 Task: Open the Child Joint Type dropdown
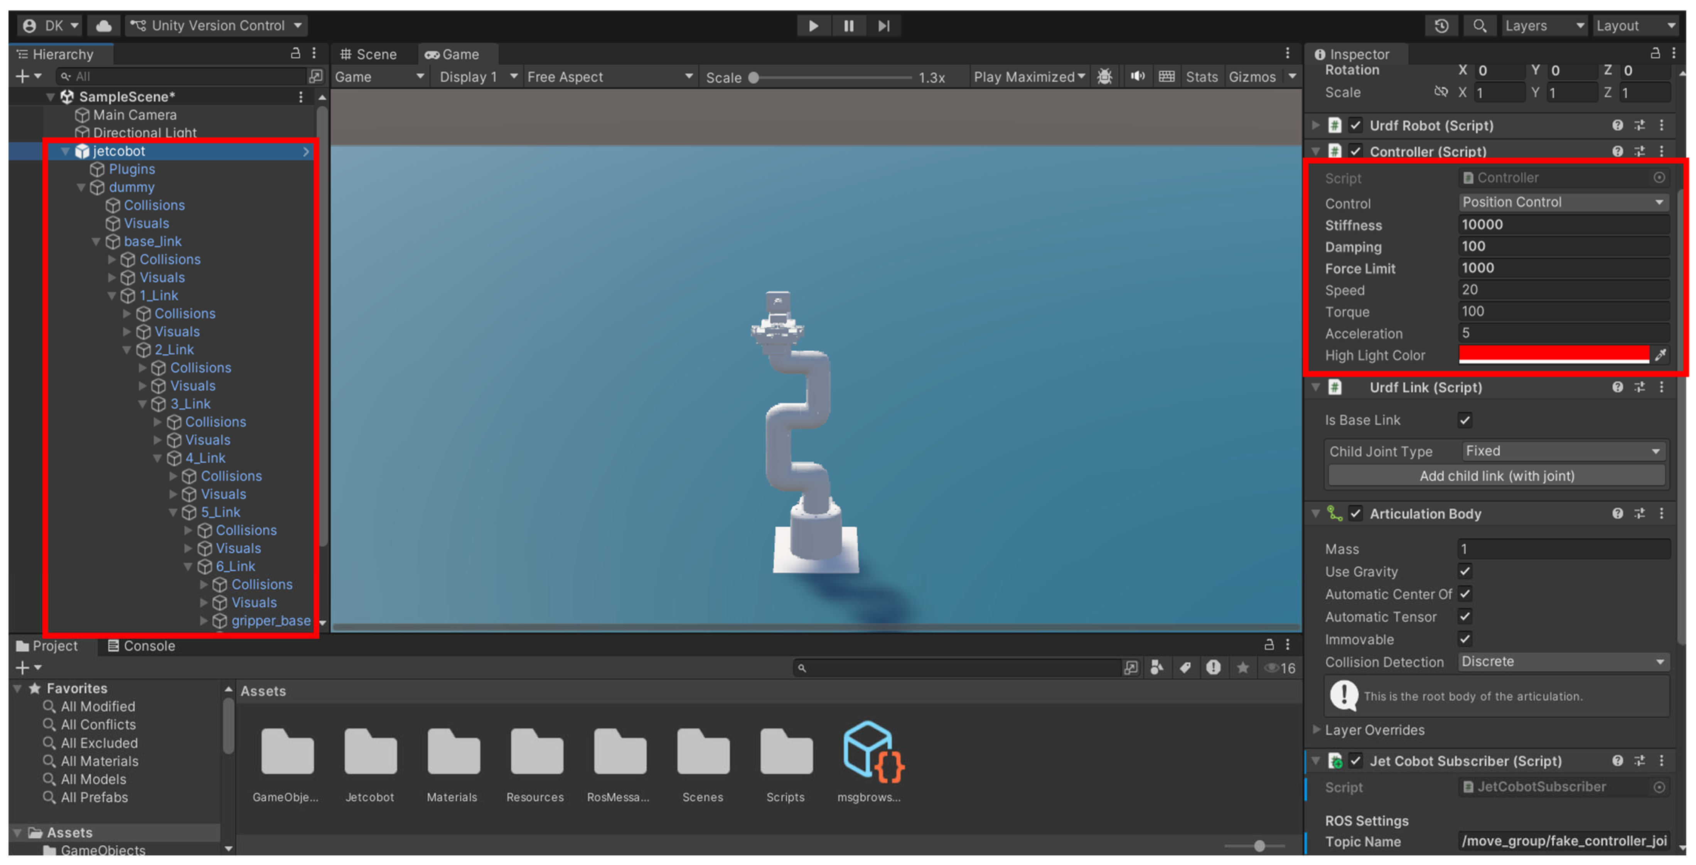pos(1564,451)
